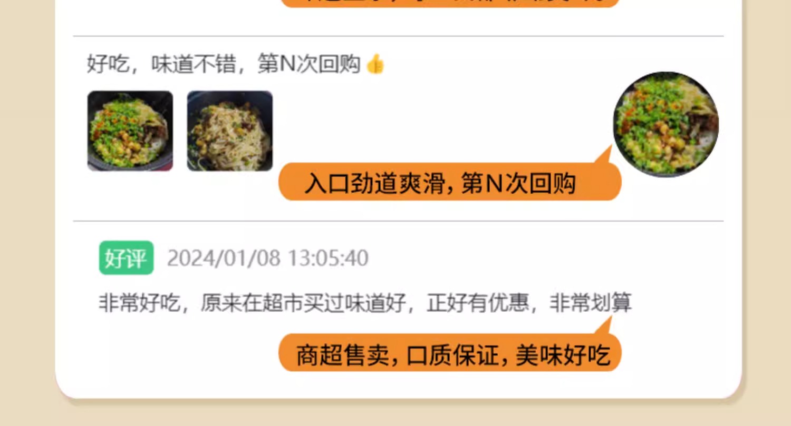Screen dimensions: 791x426
Task: Click the thumbs-up emoji after 第N次回购
Action: point(375,65)
